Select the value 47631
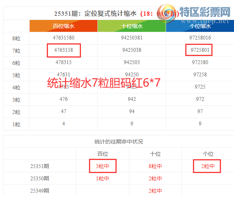 64,74
